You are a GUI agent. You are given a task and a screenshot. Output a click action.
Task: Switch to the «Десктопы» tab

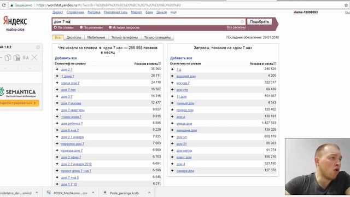[x=74, y=38]
